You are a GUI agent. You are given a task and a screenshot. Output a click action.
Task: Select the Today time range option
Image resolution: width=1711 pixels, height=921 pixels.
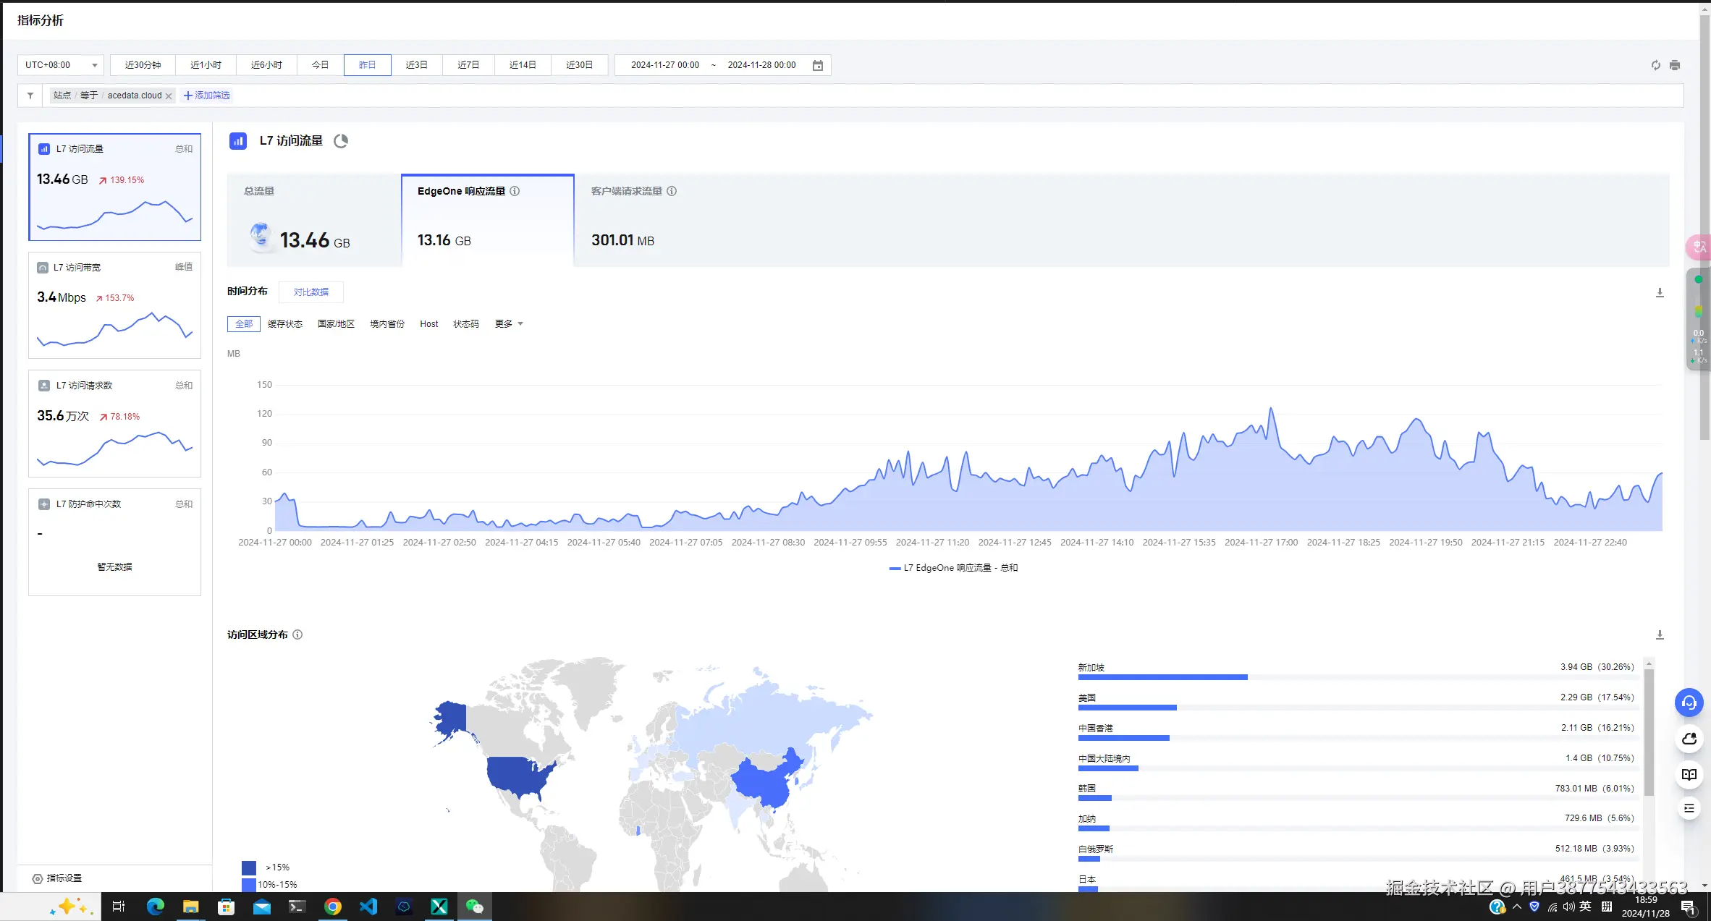click(x=320, y=65)
